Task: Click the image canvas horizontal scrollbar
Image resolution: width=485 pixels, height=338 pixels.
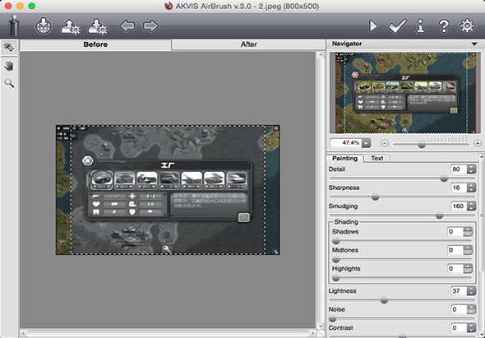Action: [169, 334]
